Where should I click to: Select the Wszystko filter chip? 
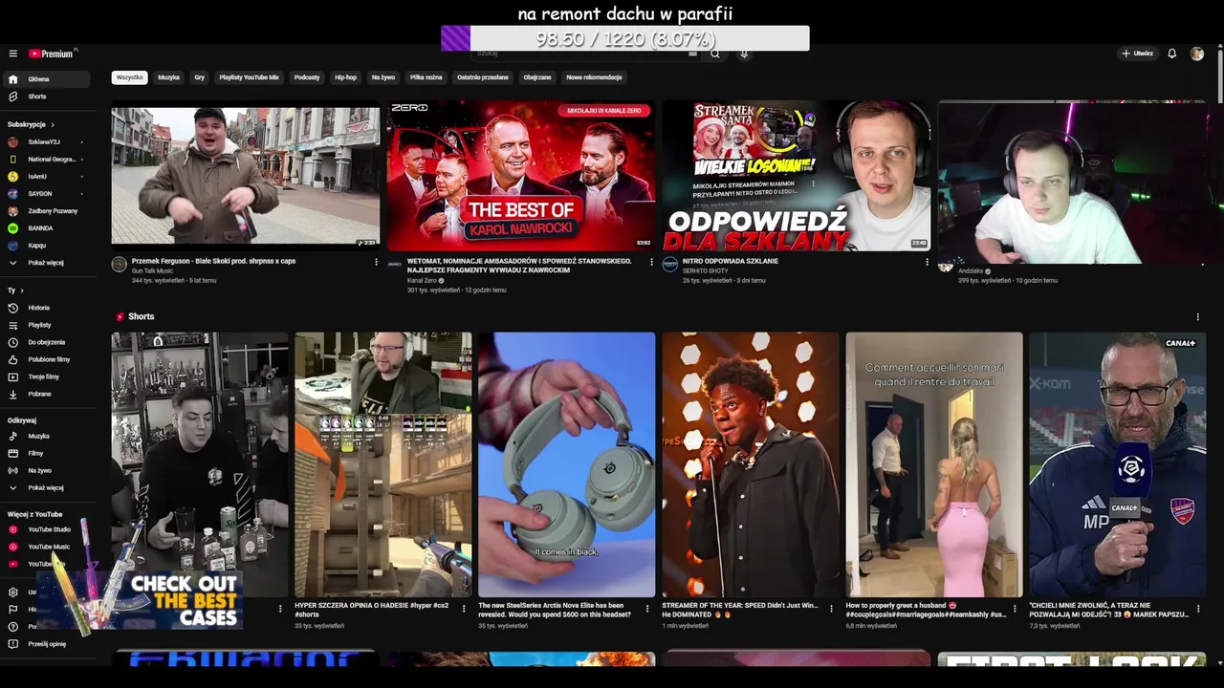[129, 77]
